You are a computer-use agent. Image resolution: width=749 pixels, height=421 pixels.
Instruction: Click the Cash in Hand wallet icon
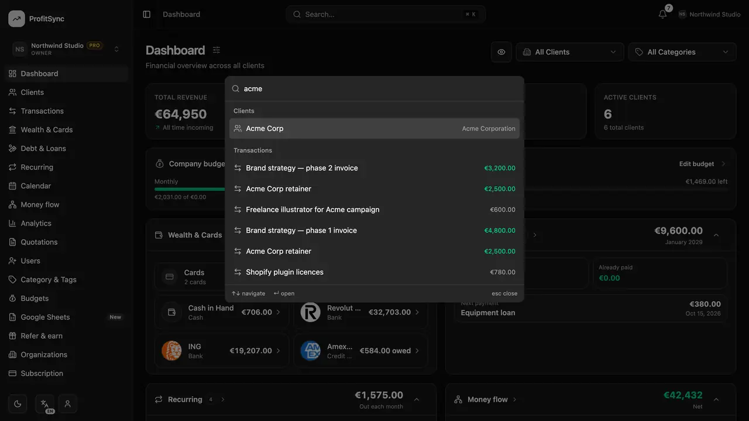pyautogui.click(x=171, y=312)
